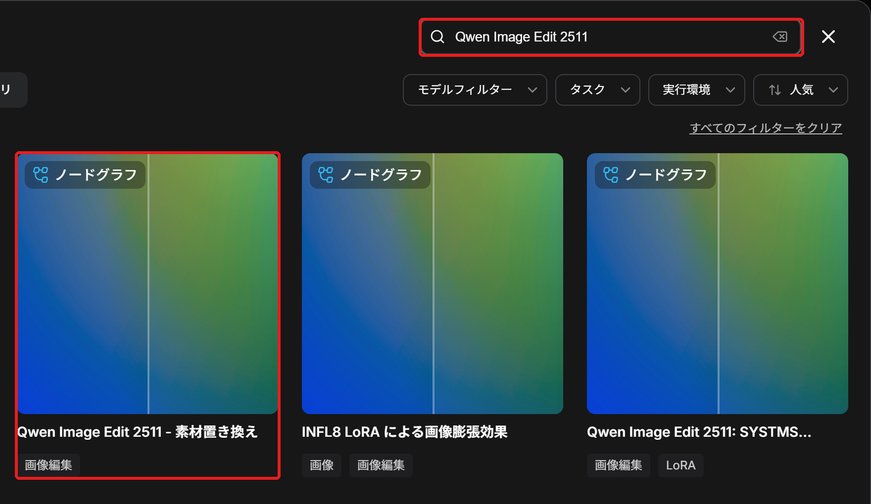Select the ノードグラフ badge on the INFL8 card
Viewport: 871px width, 504px height.
pyautogui.click(x=370, y=175)
